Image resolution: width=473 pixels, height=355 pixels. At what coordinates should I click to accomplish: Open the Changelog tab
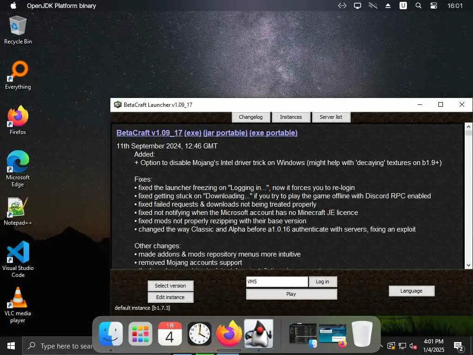coord(251,117)
